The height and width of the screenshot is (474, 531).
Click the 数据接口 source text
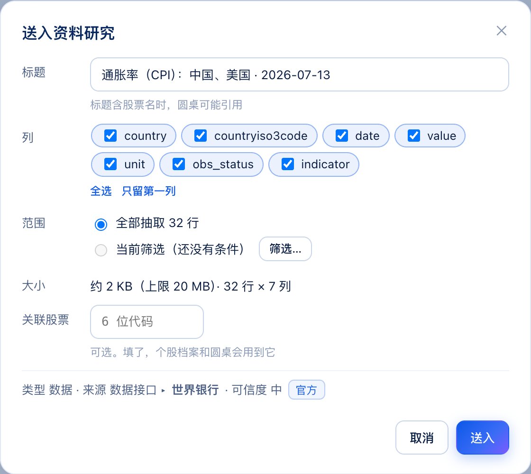coord(133,390)
